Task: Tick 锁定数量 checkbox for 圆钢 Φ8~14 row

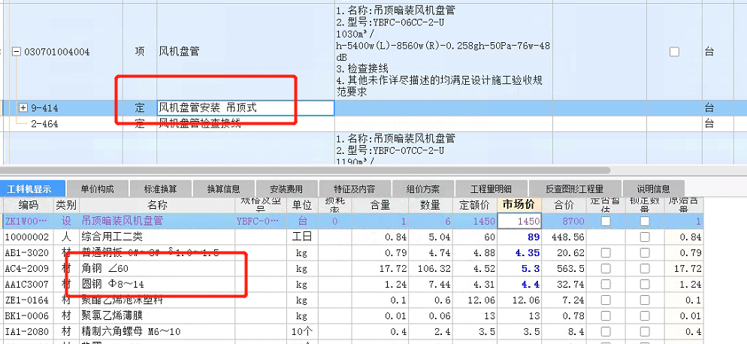Action: click(645, 285)
